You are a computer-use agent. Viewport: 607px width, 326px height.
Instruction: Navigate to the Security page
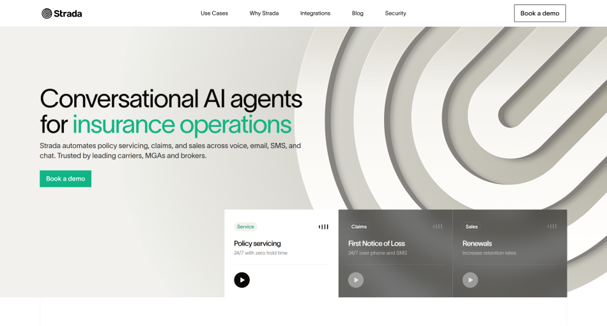(396, 13)
